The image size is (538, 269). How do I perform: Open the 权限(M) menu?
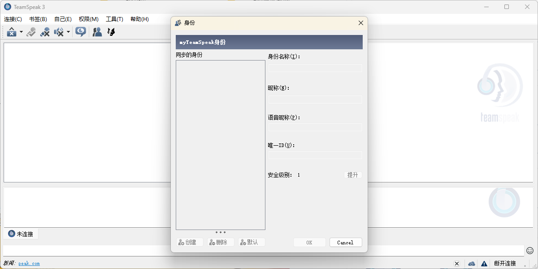[89, 19]
